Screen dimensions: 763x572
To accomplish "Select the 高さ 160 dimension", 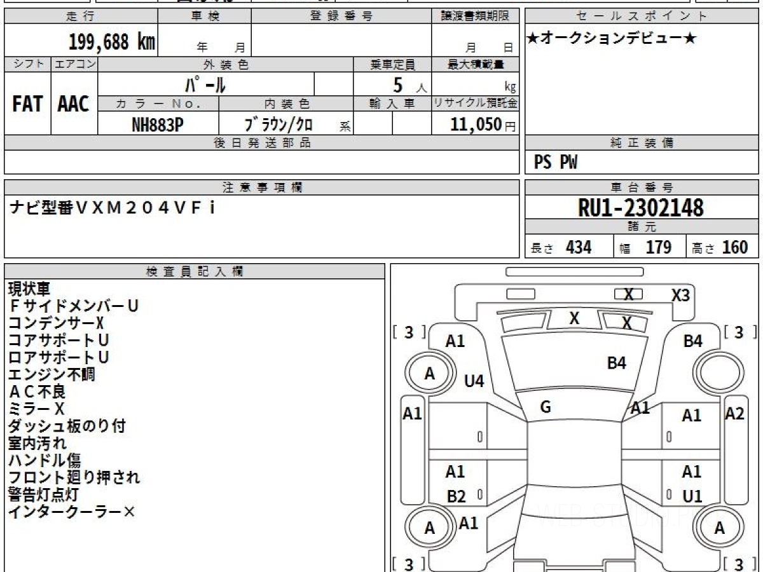I will pos(719,247).
